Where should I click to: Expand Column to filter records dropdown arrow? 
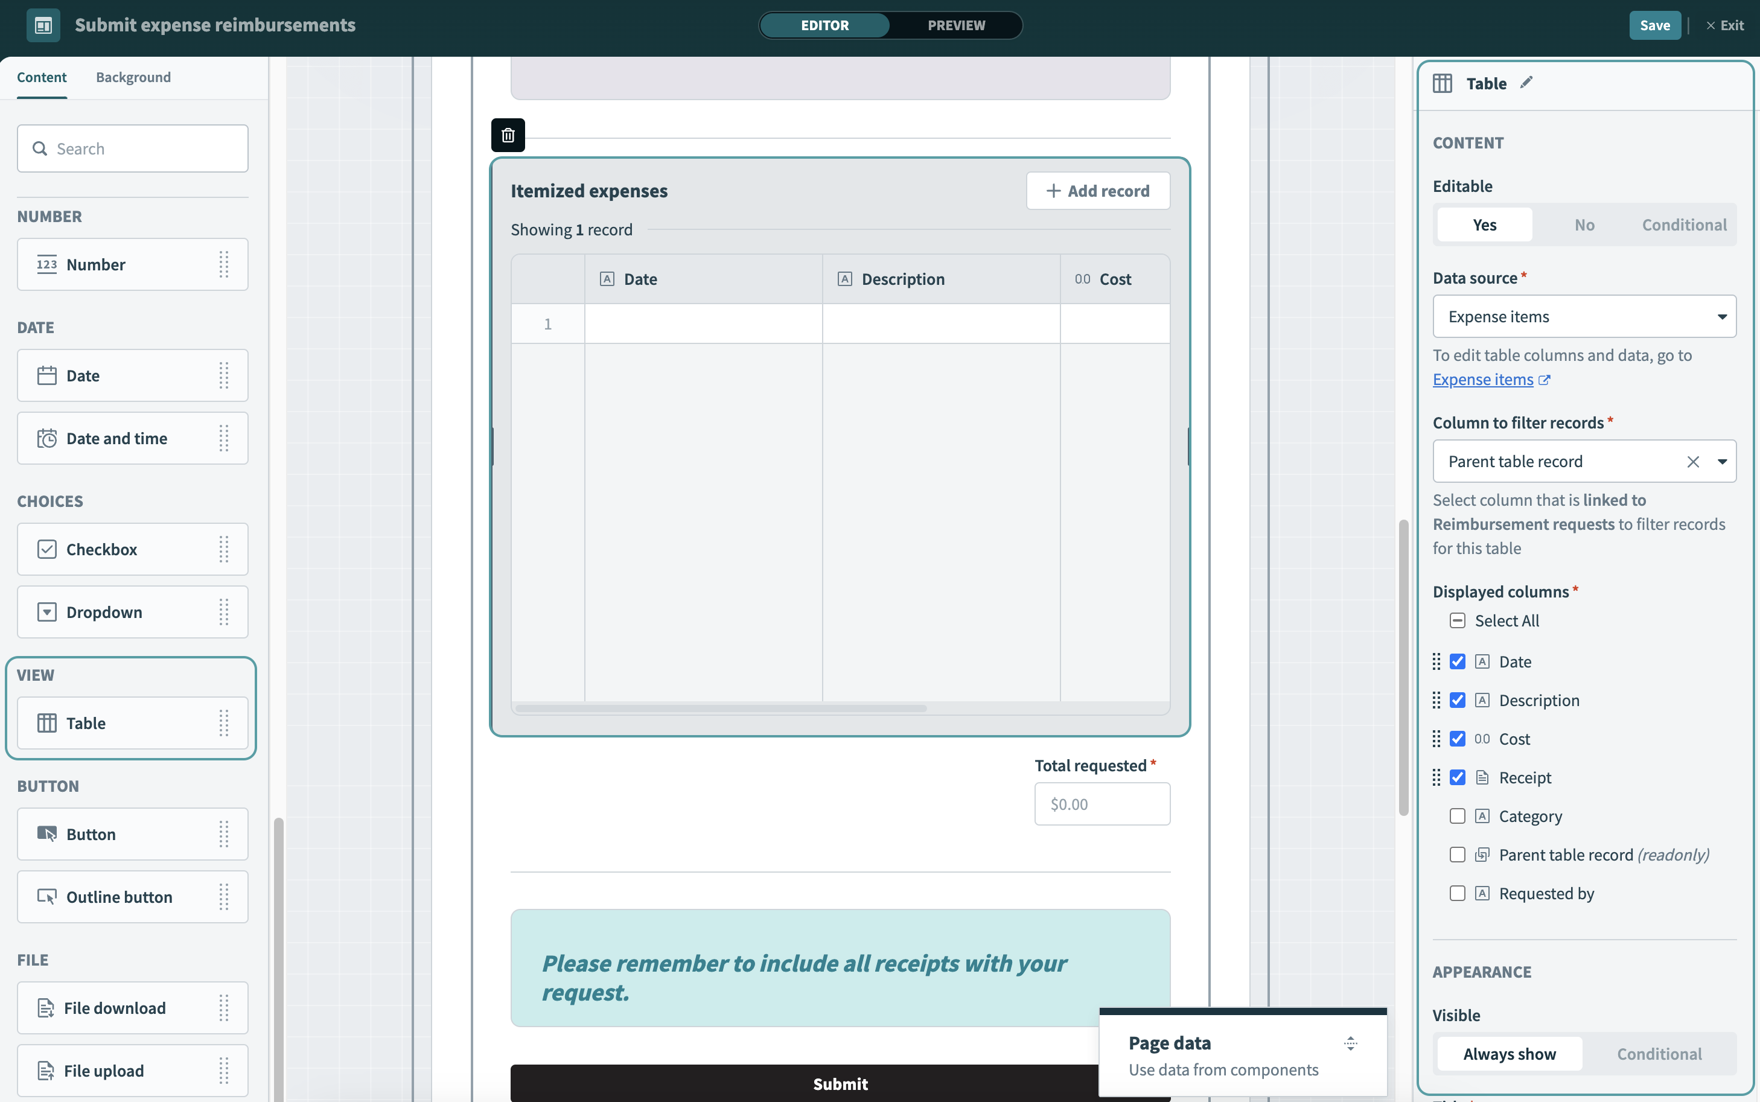(x=1721, y=461)
